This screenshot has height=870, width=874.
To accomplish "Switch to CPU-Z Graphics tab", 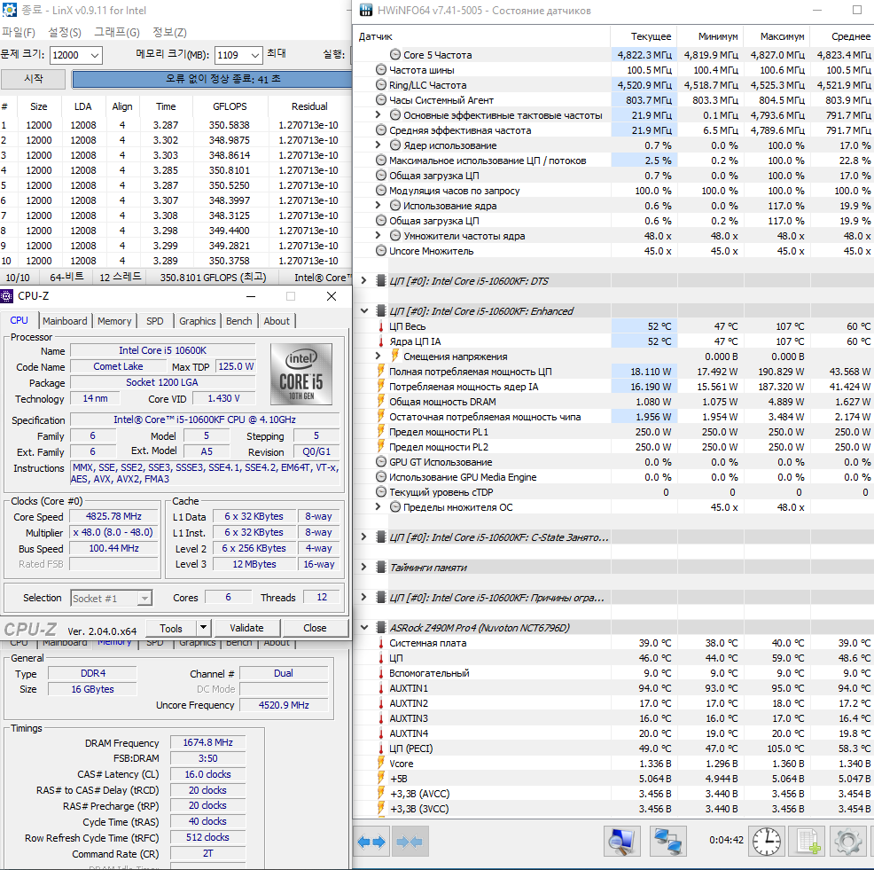I will [x=198, y=321].
